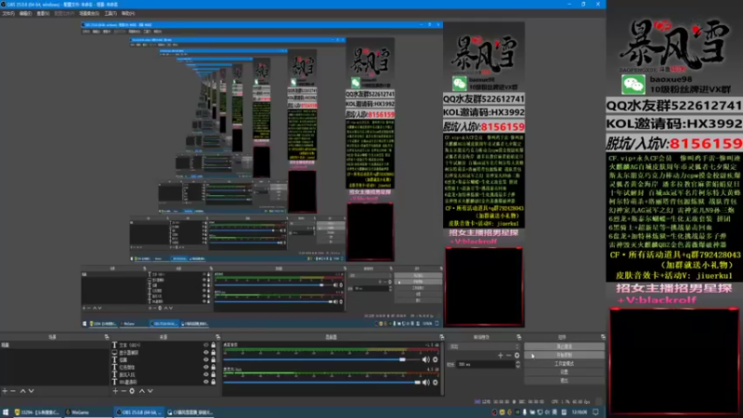Viewport: 743px width, 418px height.
Task: Toggle the lock on the last source row
Action: pos(214,382)
